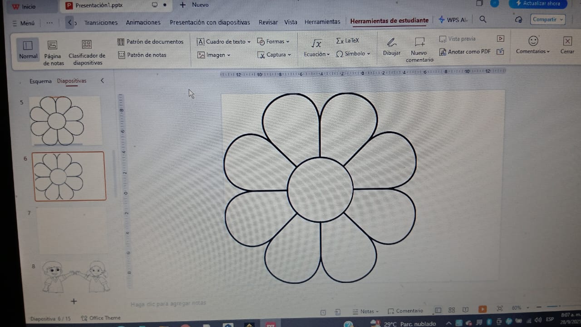Collapse the slide panel with the chevron

coord(102,81)
